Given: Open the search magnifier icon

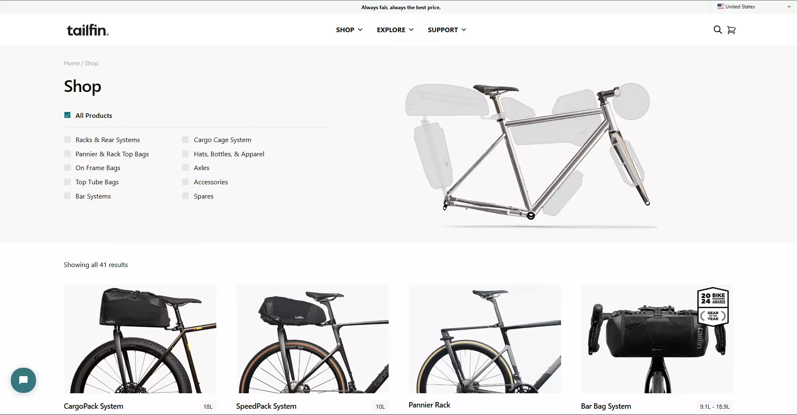Looking at the screenshot, I should tap(718, 30).
